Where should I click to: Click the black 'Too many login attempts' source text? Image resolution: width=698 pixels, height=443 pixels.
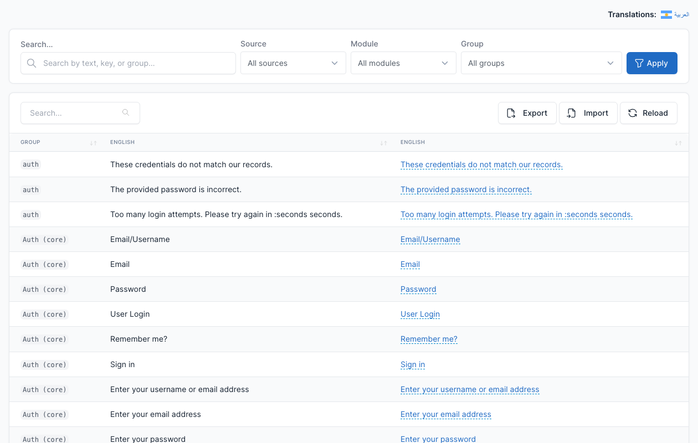[x=226, y=214]
